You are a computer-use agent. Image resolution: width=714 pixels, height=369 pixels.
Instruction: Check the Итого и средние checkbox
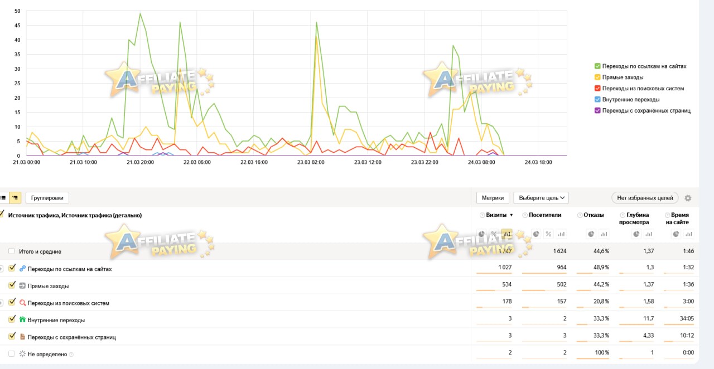(12, 251)
